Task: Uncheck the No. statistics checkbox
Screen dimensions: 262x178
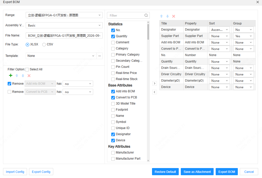Action: (113, 30)
